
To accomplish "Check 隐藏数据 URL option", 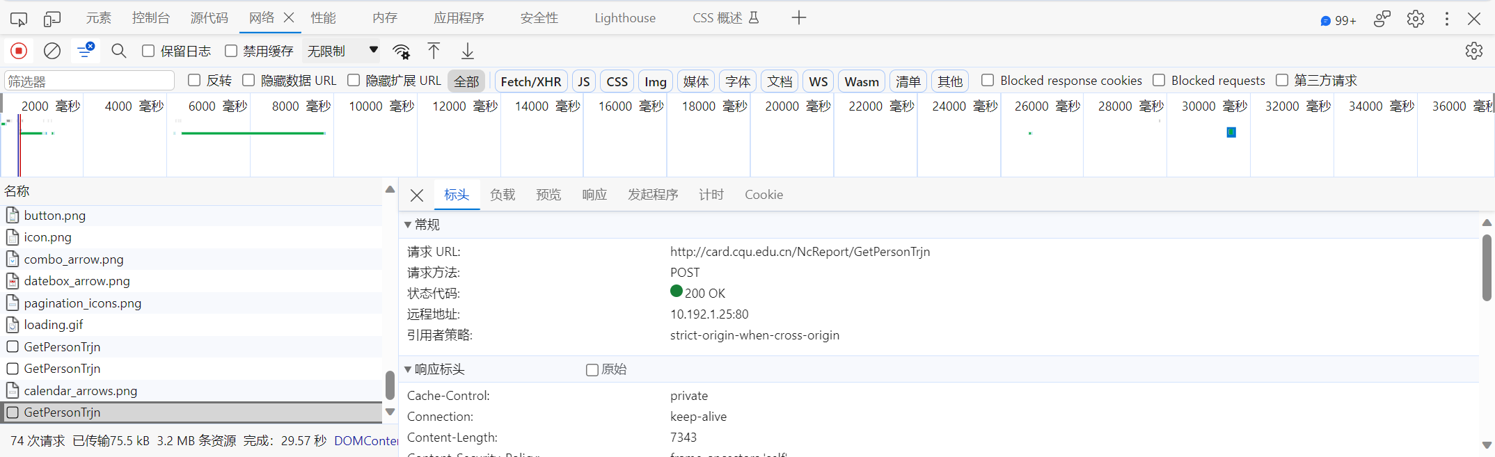I will [248, 80].
